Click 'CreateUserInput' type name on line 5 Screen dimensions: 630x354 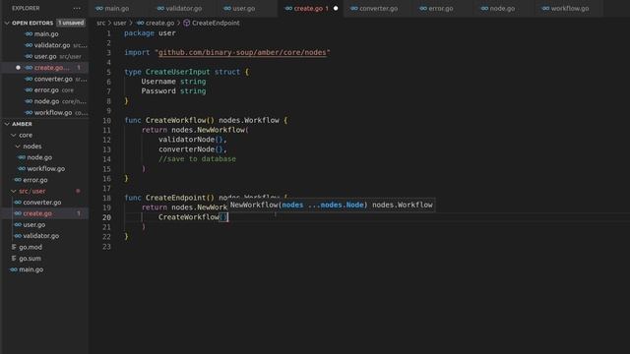pyautogui.click(x=177, y=72)
